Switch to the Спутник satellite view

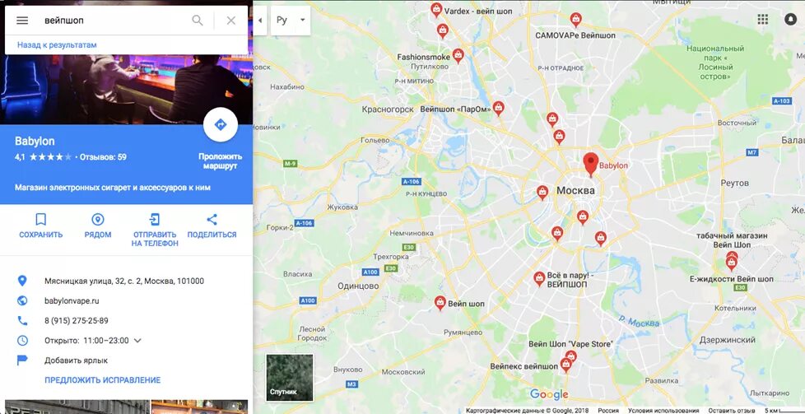coord(290,378)
